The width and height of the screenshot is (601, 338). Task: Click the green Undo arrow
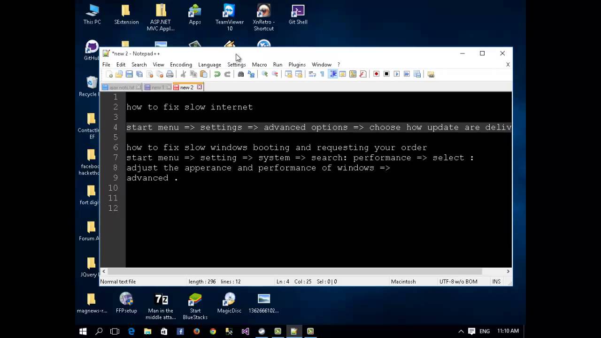tap(217, 74)
